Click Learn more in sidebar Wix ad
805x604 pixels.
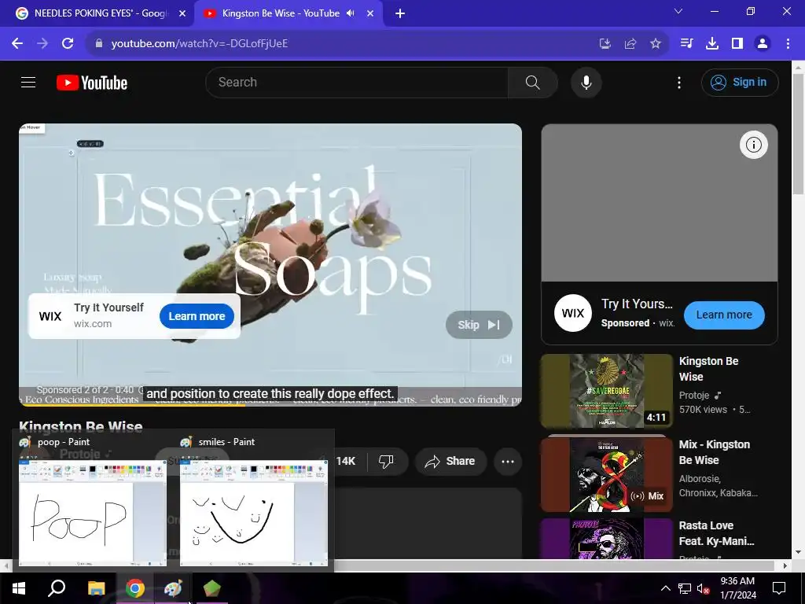point(724,315)
